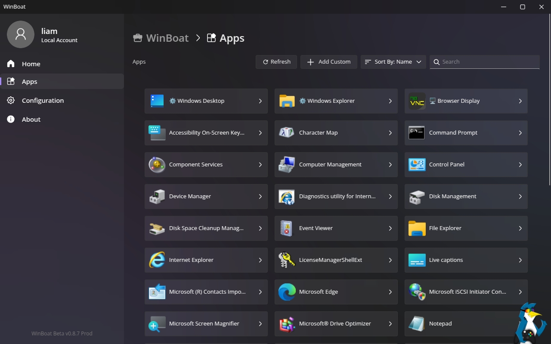Open the About sidebar page
Image resolution: width=551 pixels, height=344 pixels.
tap(31, 120)
